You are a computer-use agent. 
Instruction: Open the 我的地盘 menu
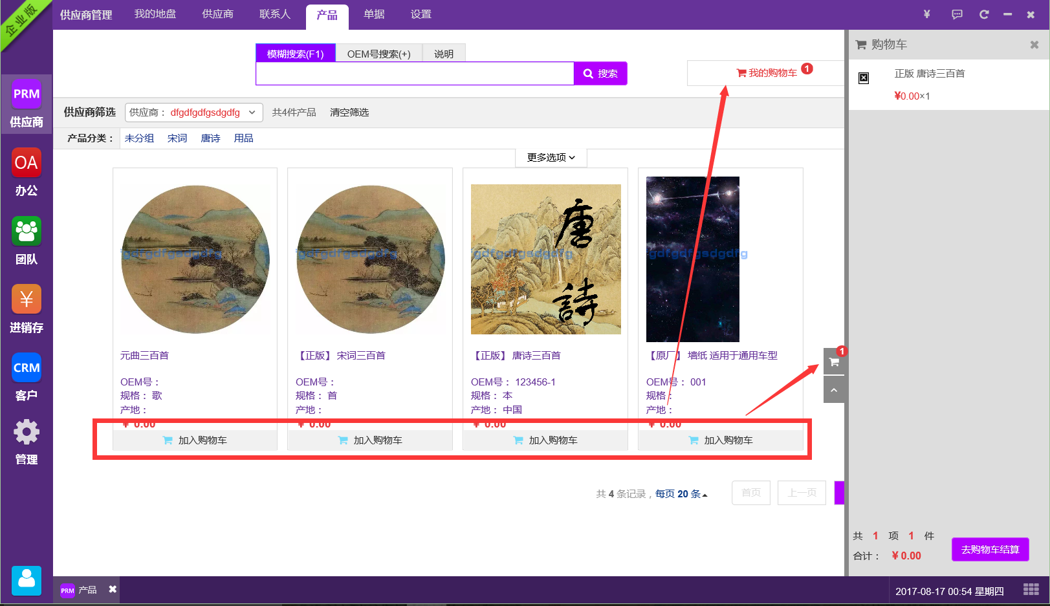[x=155, y=14]
